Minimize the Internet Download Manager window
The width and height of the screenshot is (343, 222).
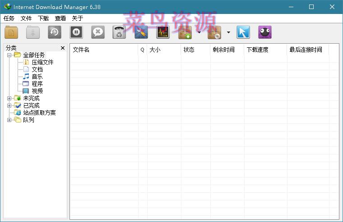[x=291, y=7]
